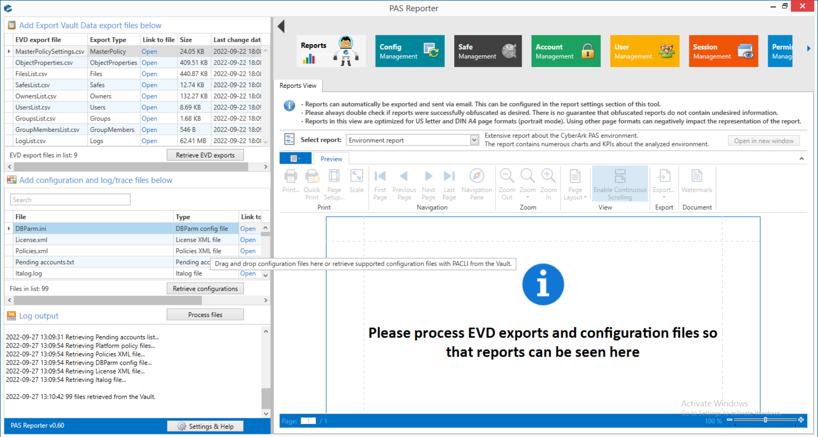
Task: Click Retrieve EVD exports button
Action: point(205,155)
